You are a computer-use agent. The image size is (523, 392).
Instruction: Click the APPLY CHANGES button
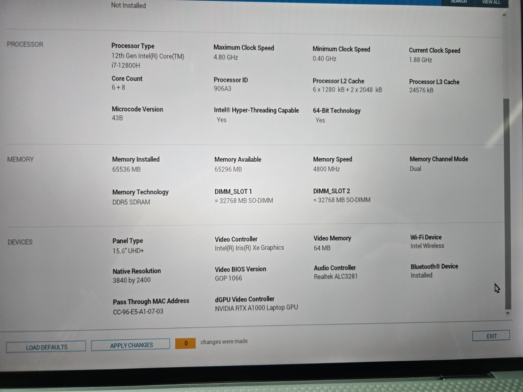tap(131, 345)
